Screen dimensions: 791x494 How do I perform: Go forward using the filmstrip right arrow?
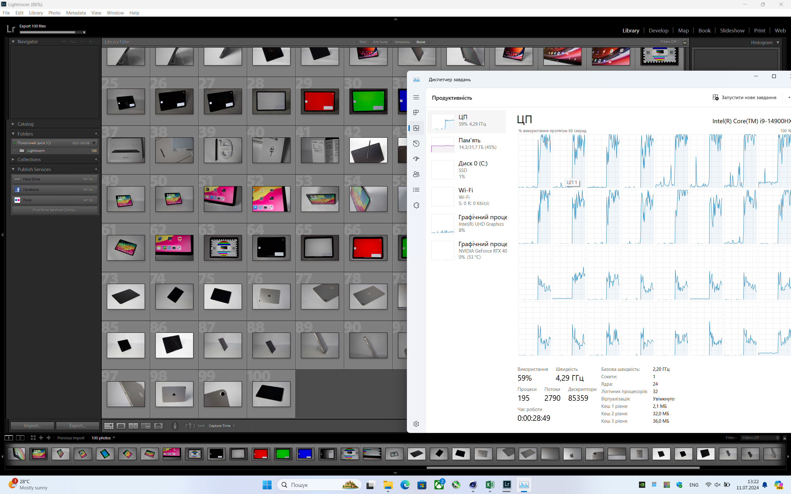(x=49, y=438)
